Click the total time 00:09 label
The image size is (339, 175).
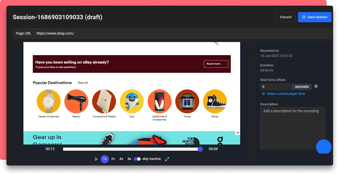point(213,149)
